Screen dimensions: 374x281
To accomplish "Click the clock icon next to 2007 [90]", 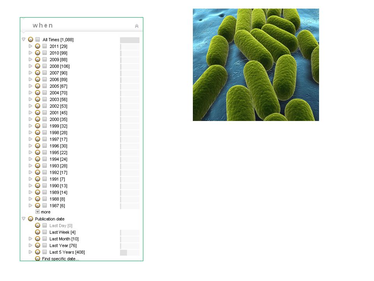I will (x=37, y=73).
